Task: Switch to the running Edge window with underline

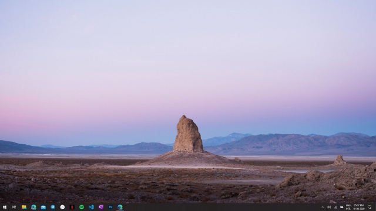Action: [x=120, y=207]
